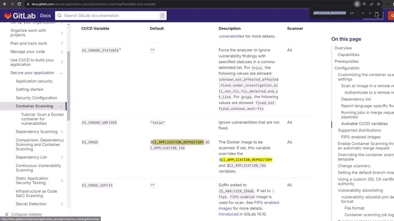Jump to Configuration section

[347, 68]
